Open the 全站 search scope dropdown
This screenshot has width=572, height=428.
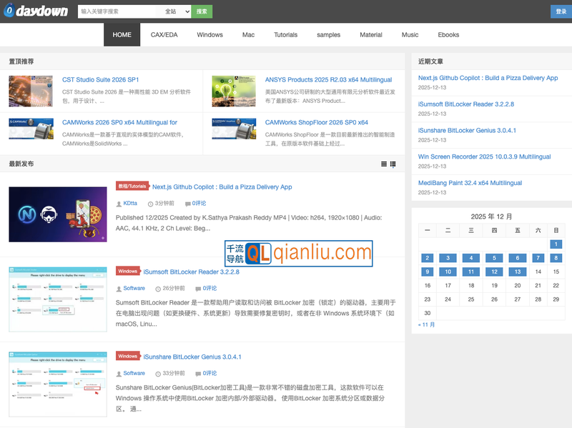pyautogui.click(x=177, y=11)
